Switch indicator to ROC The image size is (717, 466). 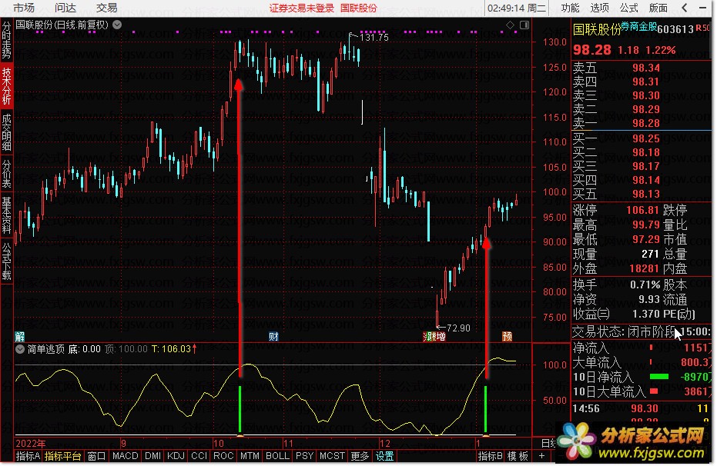(x=223, y=456)
